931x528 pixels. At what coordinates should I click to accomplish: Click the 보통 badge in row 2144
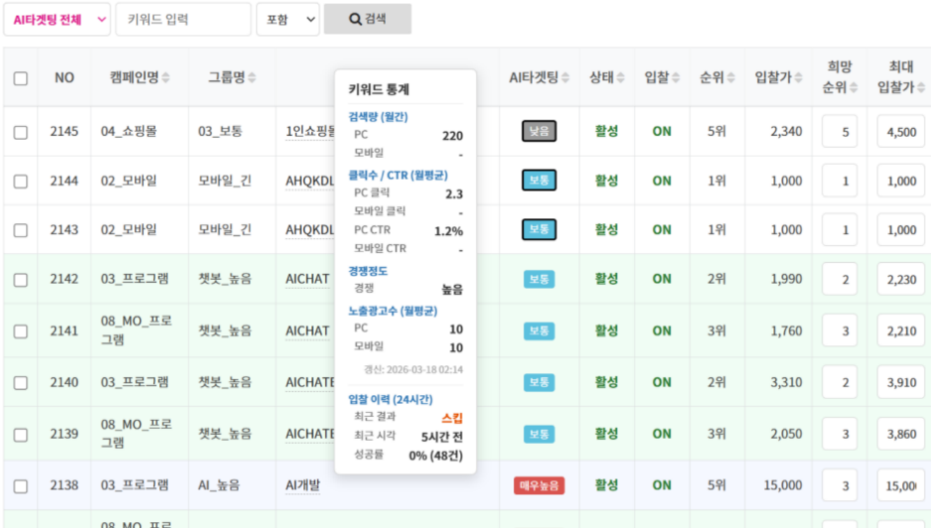(x=540, y=181)
